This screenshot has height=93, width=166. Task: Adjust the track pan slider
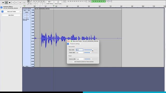[27, 17]
